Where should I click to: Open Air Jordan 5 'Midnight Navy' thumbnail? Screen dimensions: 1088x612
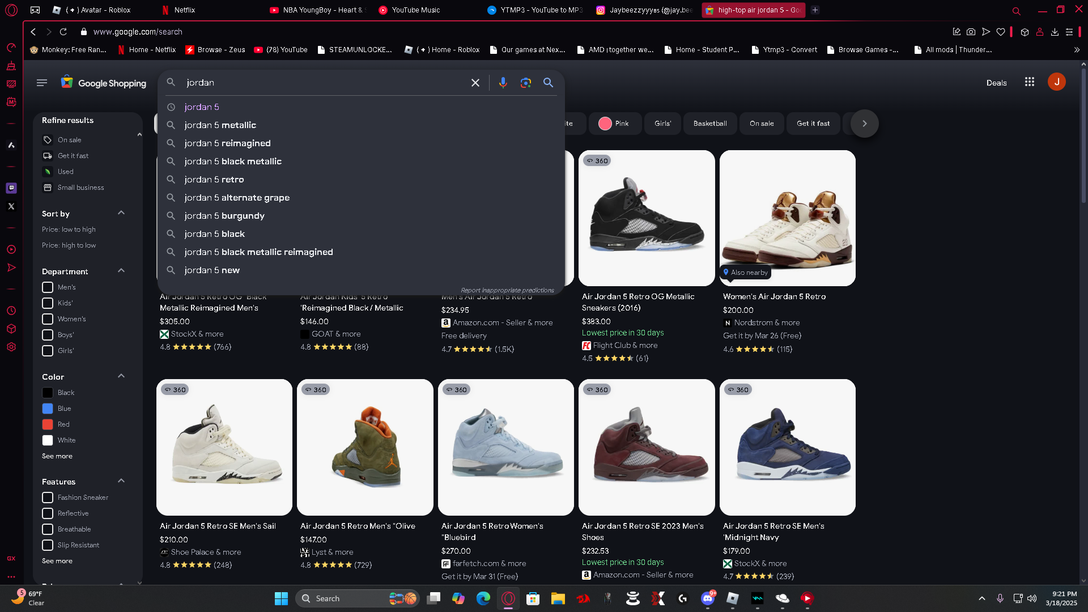[x=788, y=447]
